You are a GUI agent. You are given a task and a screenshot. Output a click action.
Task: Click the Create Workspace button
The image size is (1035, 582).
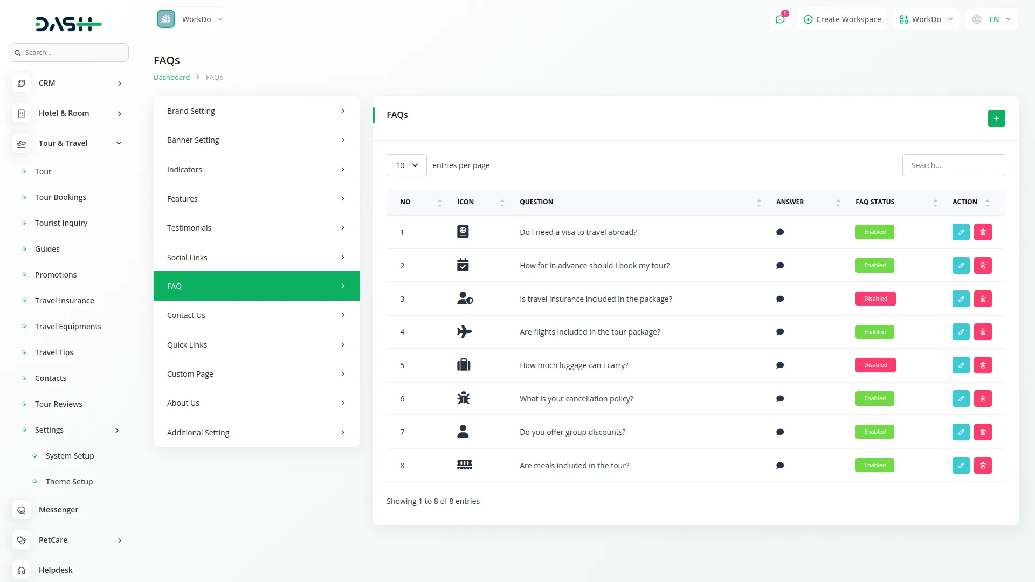[842, 19]
